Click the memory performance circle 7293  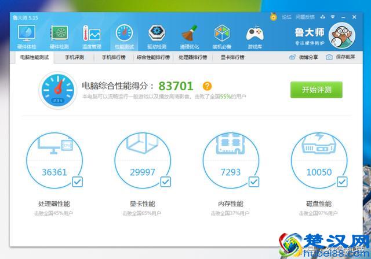click(x=231, y=160)
